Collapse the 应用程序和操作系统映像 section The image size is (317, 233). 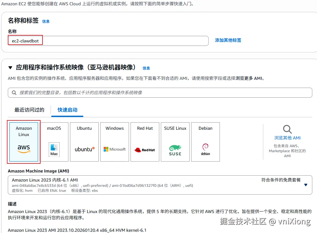tap(10, 68)
